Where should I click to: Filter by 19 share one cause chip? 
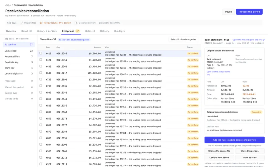[74, 40]
